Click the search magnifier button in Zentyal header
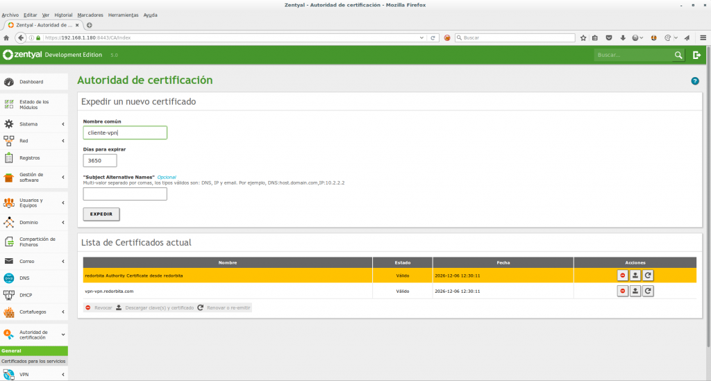This screenshot has height=381, width=711. tap(678, 55)
